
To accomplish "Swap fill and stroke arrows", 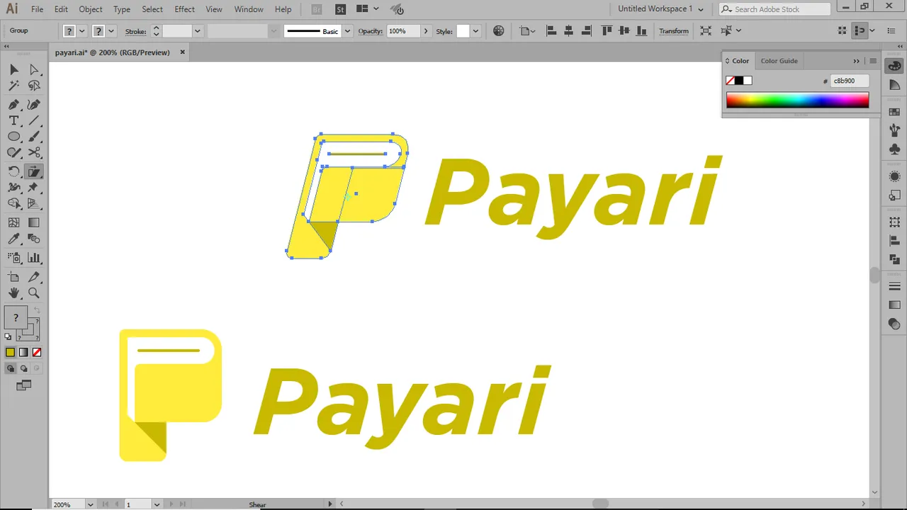I will (37, 310).
